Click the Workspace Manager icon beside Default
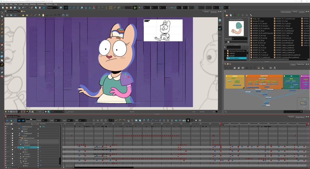The height and width of the screenshot is (169, 310). [61, 8]
